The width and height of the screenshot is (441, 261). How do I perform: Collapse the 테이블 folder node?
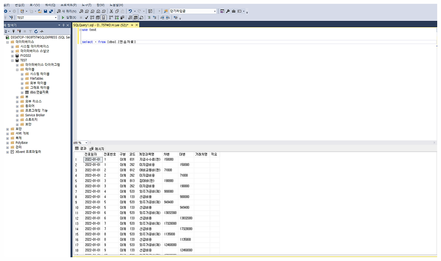point(17,69)
